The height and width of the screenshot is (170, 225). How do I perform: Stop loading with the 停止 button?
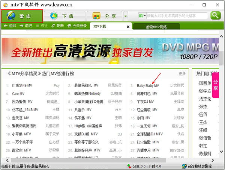coord(42,26)
